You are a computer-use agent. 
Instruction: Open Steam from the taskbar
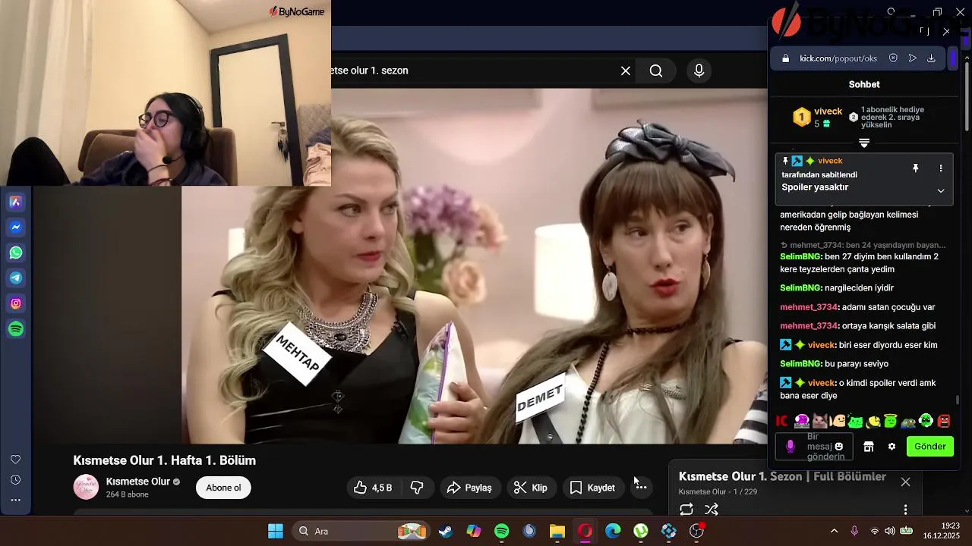click(x=446, y=531)
